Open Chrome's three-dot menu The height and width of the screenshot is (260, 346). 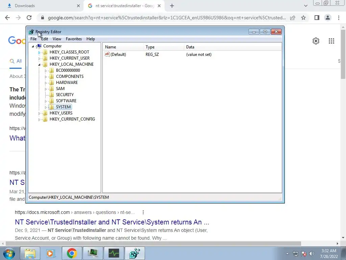tap(339, 18)
